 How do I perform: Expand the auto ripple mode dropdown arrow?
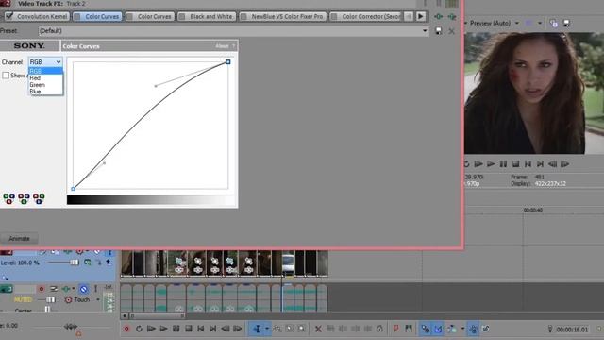[x=462, y=329]
